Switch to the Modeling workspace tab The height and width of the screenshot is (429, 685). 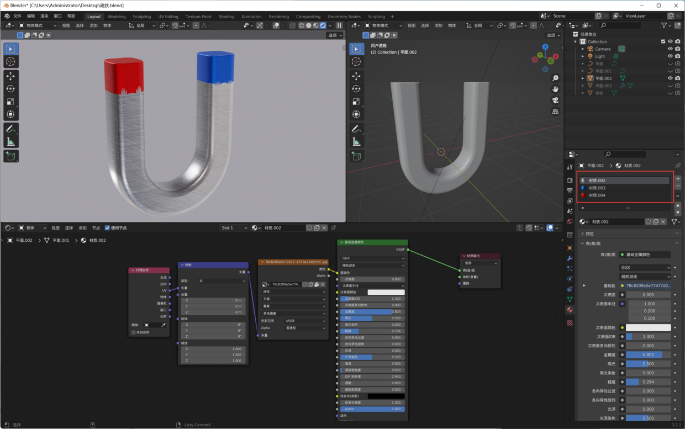117,17
